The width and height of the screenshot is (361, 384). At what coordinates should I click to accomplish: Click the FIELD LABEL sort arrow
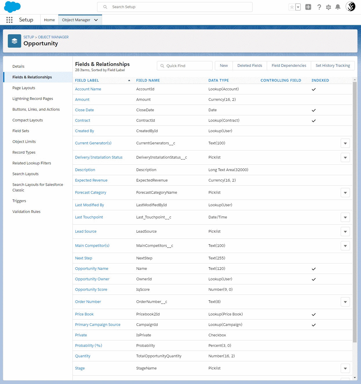coord(129,80)
